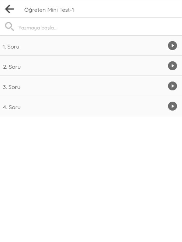Focus the "Yazmaya başla..." search field
This screenshot has width=182, height=242.
point(91,27)
